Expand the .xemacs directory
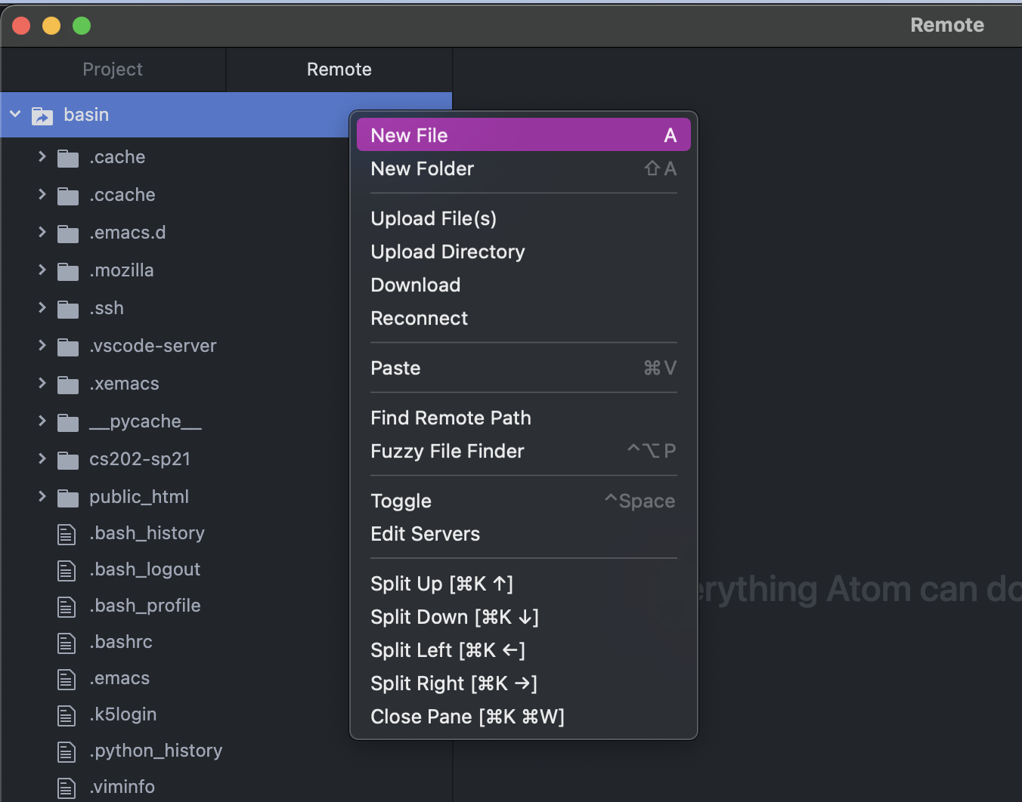The image size is (1022, 802). click(x=42, y=384)
